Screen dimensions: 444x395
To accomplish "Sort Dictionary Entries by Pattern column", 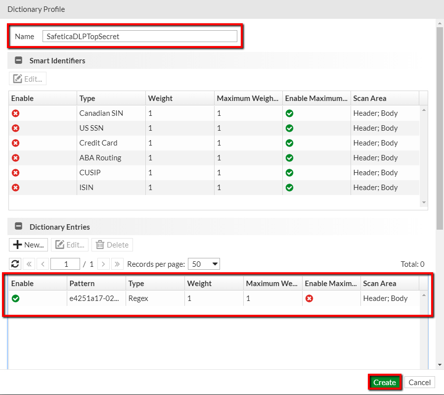I will click(x=96, y=283).
